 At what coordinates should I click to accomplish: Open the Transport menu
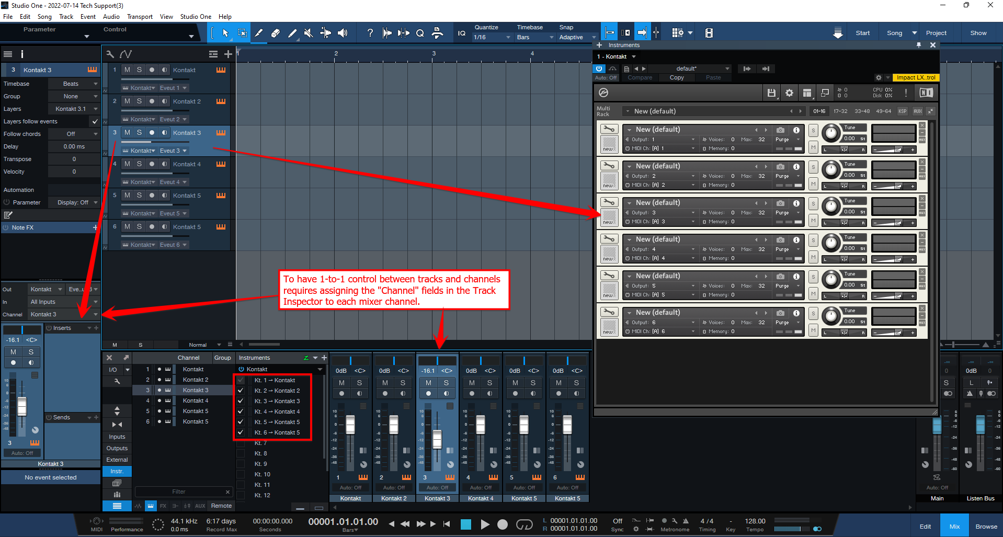tap(140, 16)
